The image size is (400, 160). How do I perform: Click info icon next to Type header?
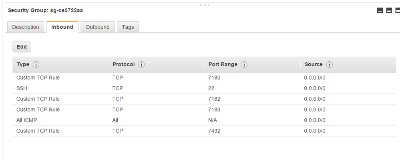tap(36, 64)
